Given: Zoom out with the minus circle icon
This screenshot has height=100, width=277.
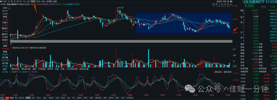Looking at the screenshot, I should [x=231, y=4].
